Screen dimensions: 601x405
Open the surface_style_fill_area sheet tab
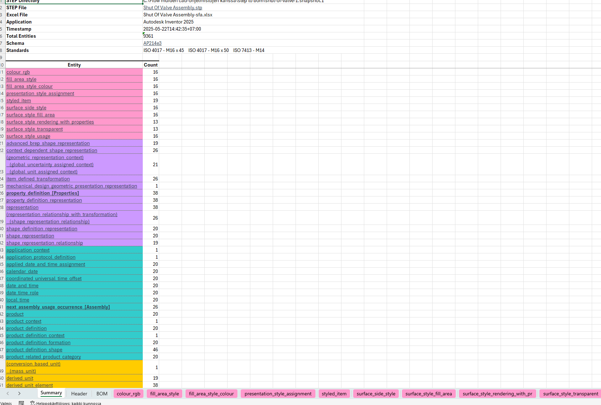point(429,394)
